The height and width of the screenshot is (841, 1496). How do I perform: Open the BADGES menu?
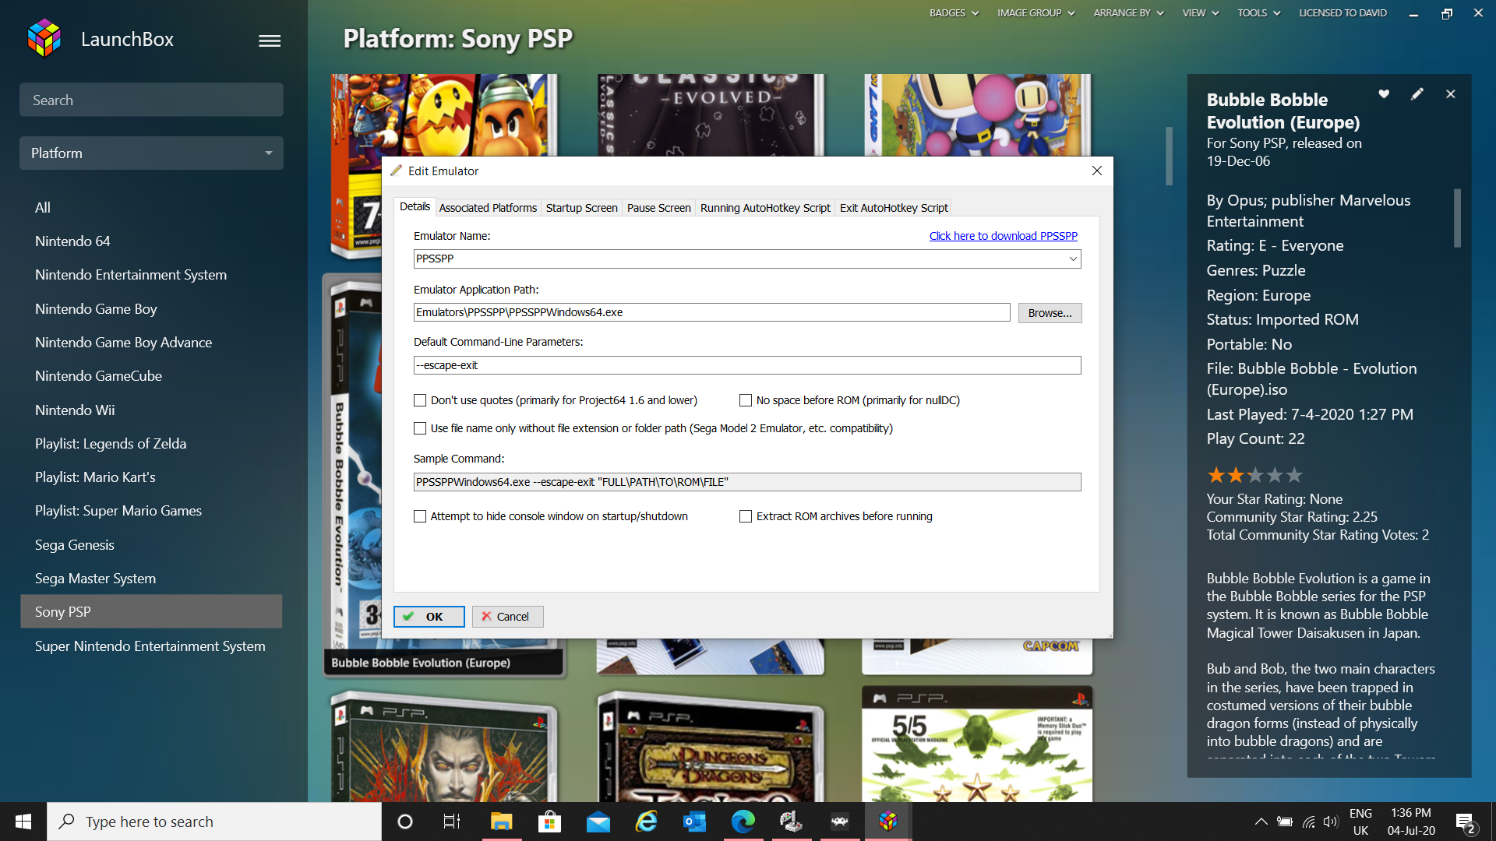click(954, 12)
